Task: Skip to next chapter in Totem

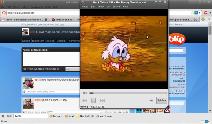Action: [102, 100]
